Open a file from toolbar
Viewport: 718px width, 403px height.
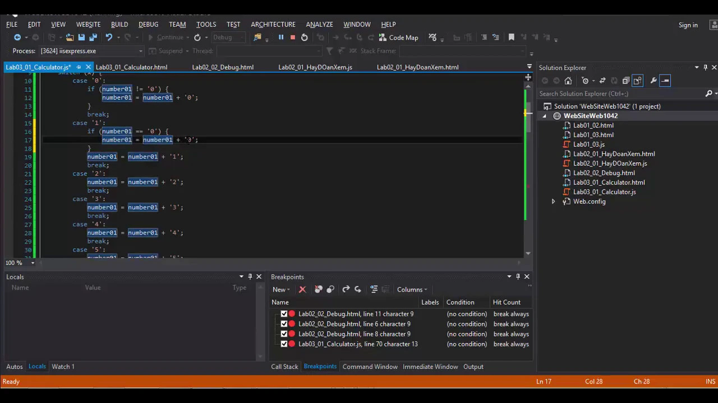click(70, 38)
